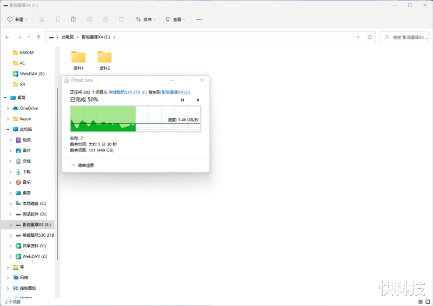Screen dimensions: 433x306
Task: Collapse details via 简略信息
Action: [x=83, y=165]
